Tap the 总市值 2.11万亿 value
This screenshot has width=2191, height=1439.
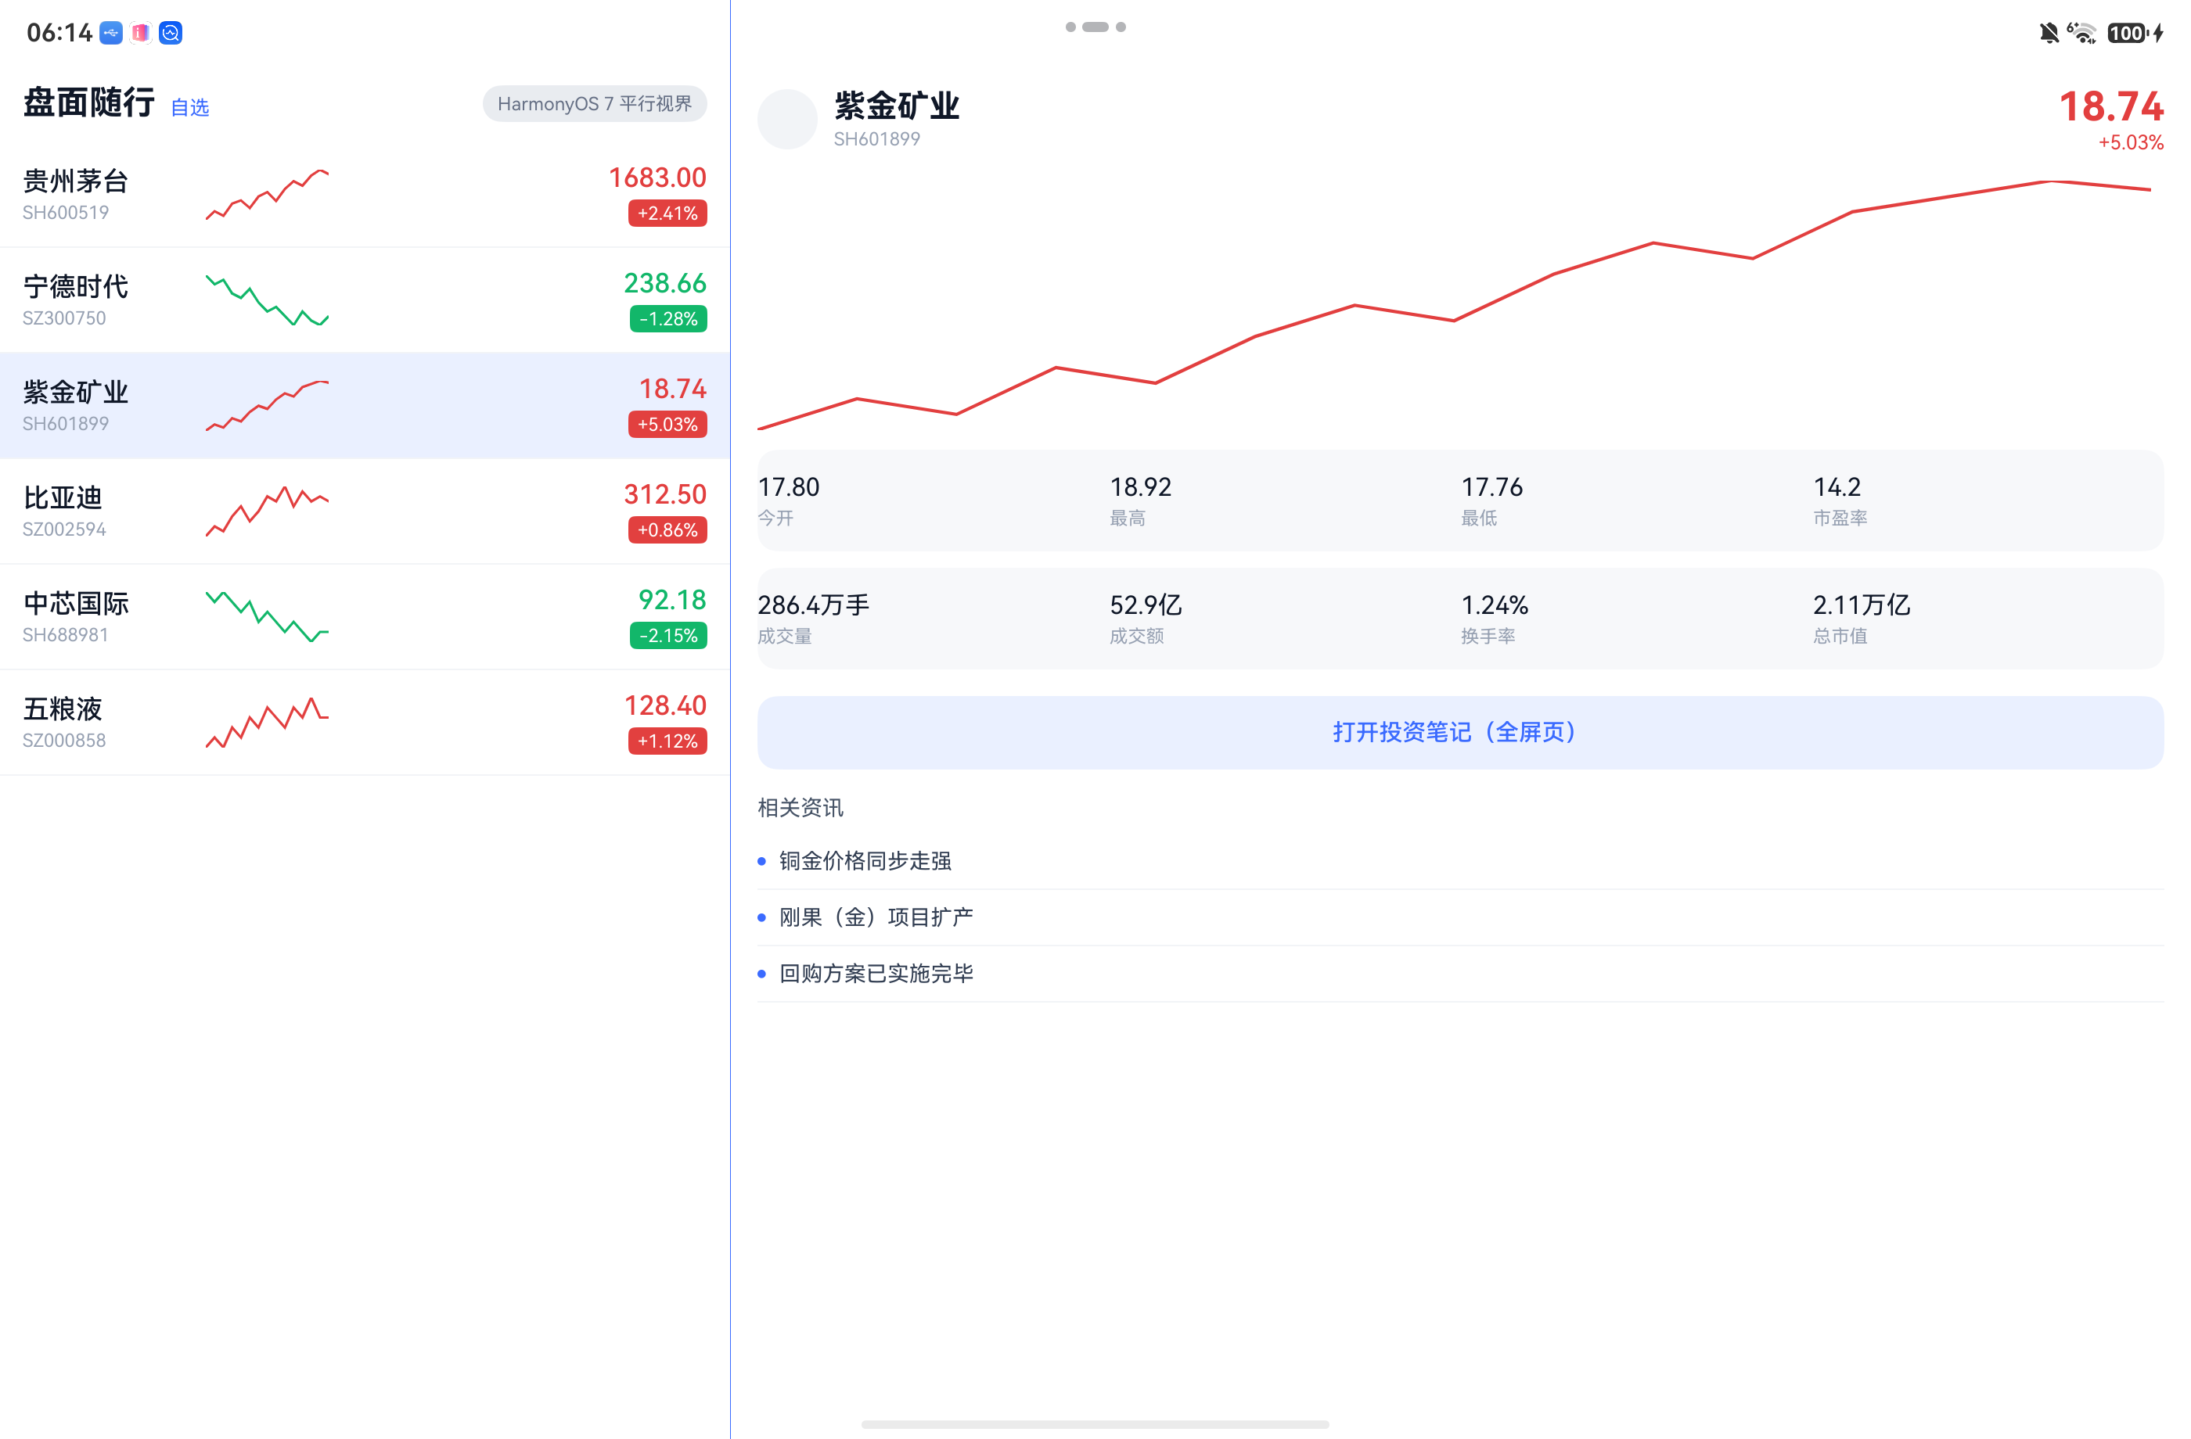click(x=1862, y=605)
